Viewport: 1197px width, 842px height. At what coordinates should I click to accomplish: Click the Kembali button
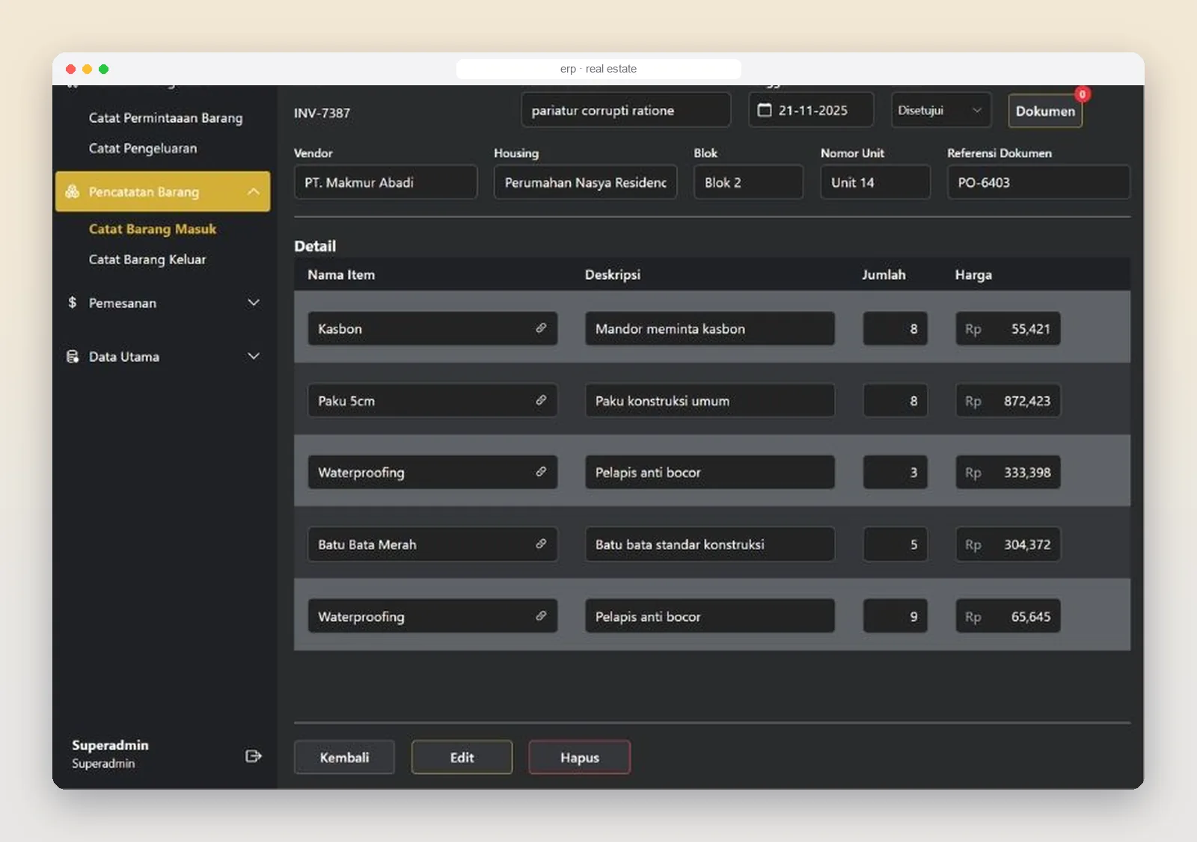click(x=344, y=758)
